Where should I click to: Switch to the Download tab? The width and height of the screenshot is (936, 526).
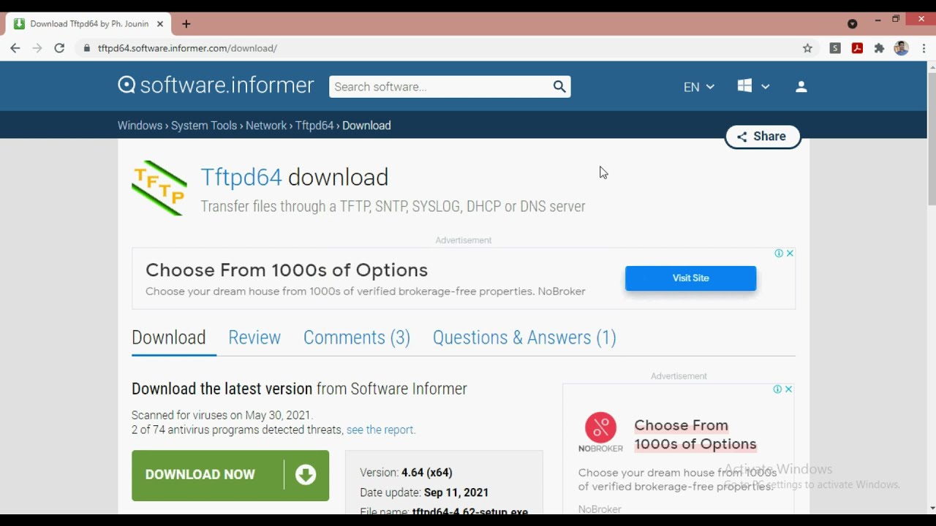pos(168,338)
